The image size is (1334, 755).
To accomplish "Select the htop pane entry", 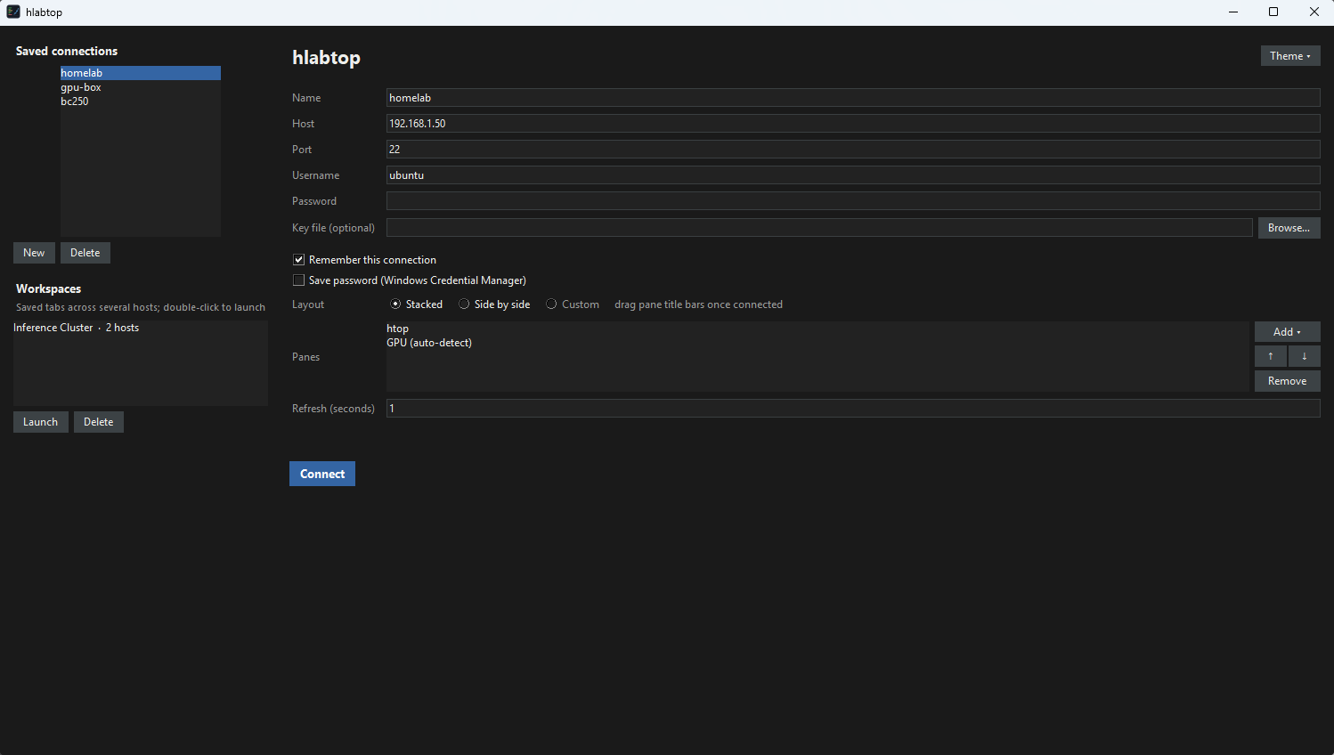I will tap(817, 329).
